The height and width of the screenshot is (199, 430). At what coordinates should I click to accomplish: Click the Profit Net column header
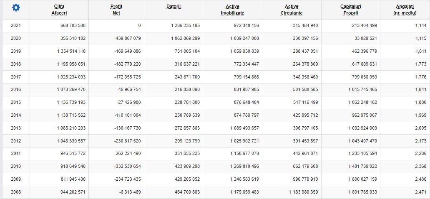pos(116,10)
